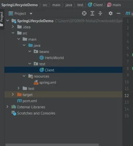Click the Scratches and Consoles icon
133x146 pixels.
pos(14,113)
